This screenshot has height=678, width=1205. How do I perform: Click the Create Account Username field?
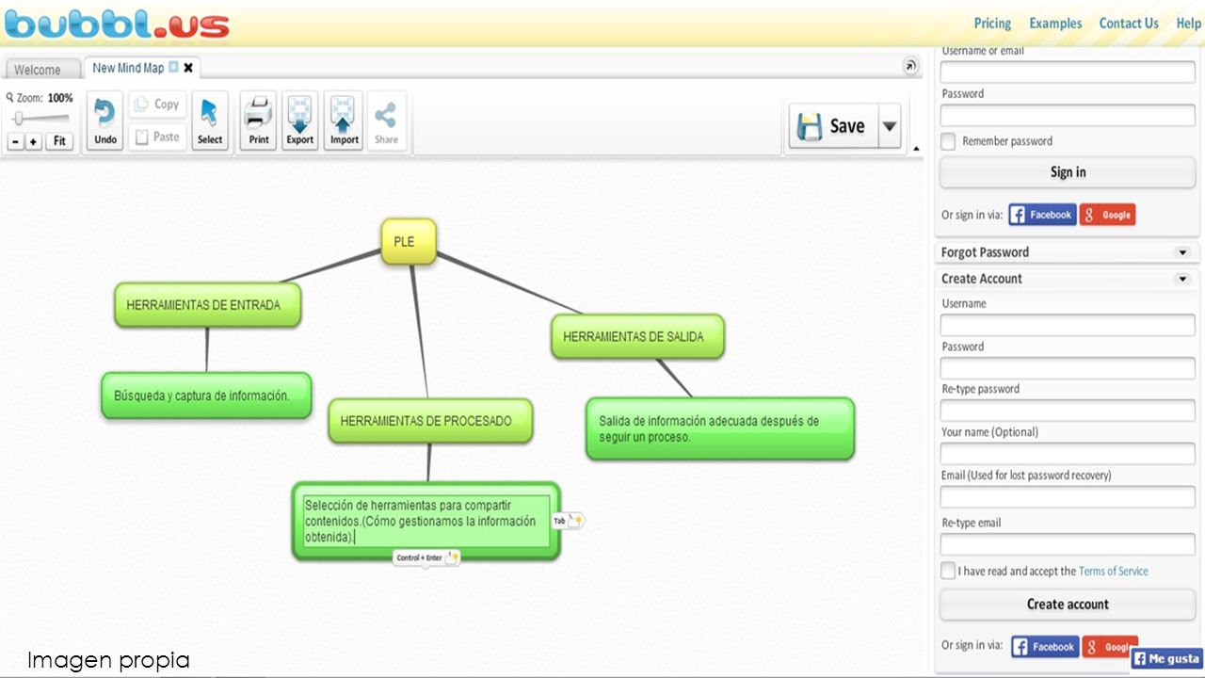click(x=1068, y=325)
